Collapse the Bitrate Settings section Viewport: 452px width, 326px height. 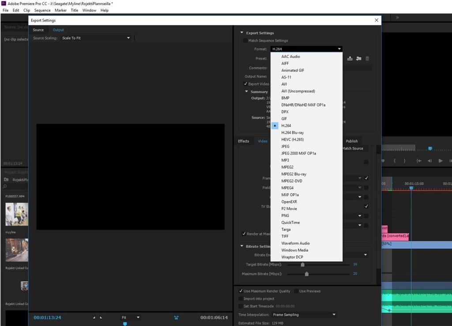[x=242, y=246]
